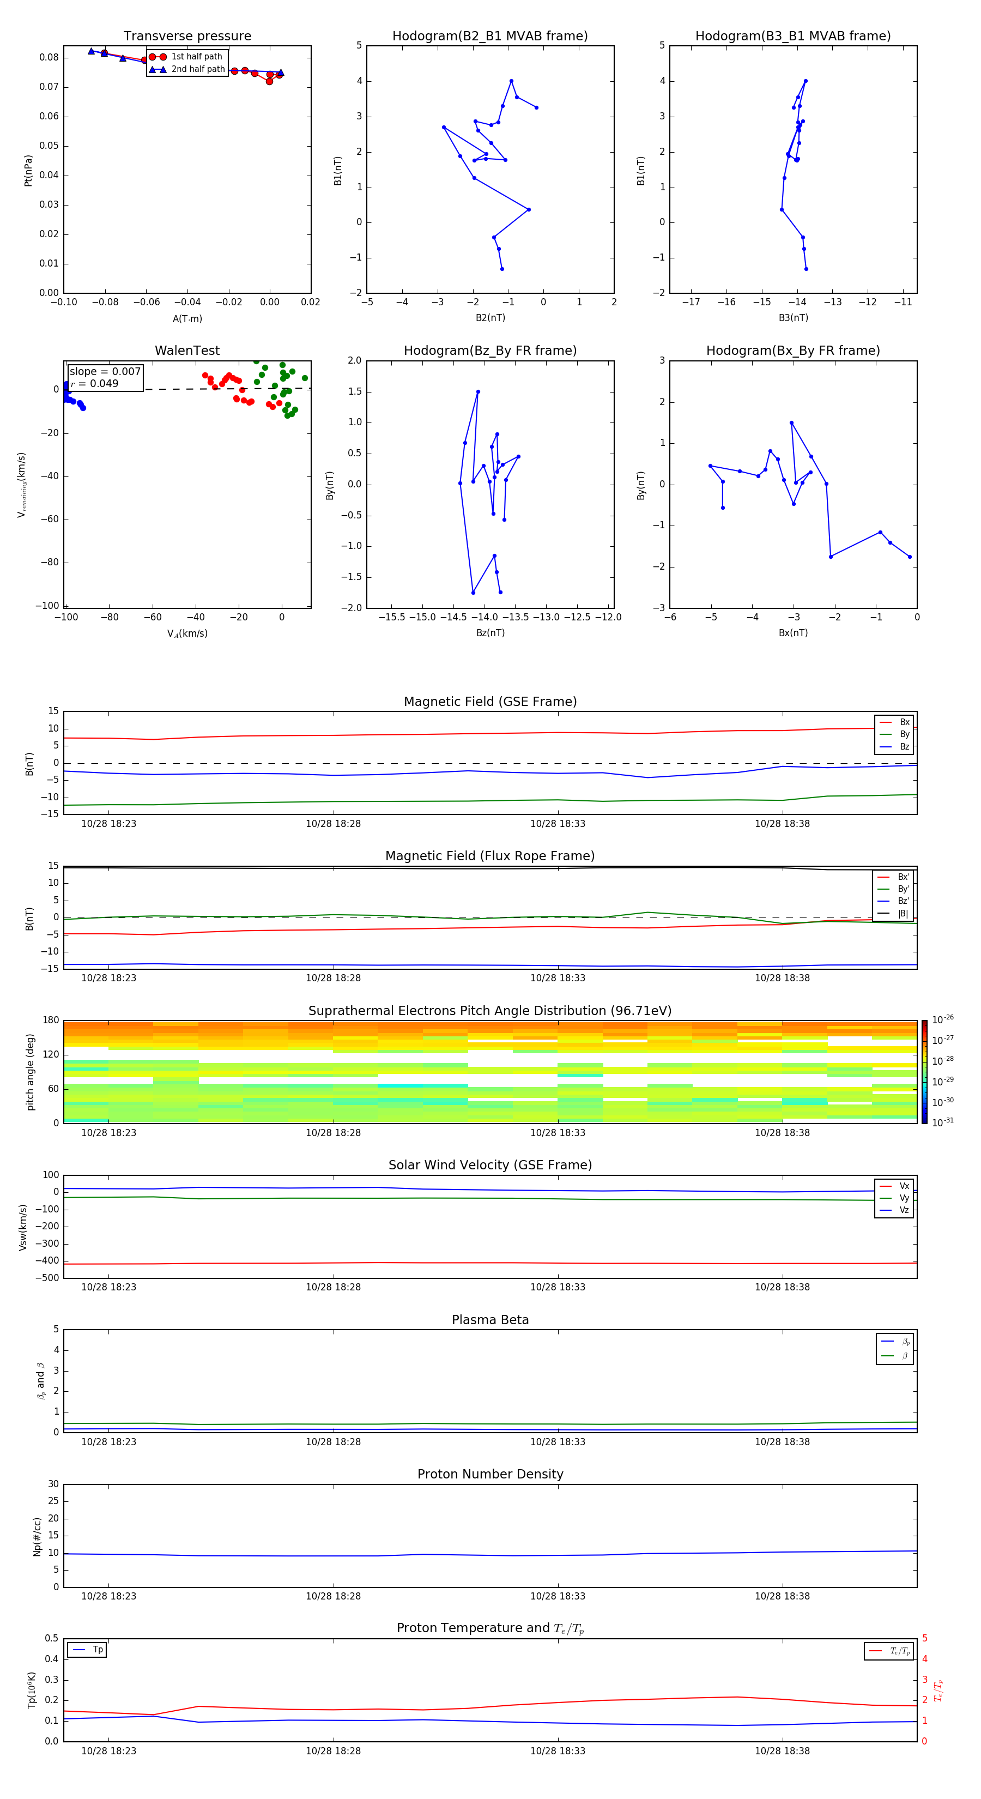Click the 'WalenTest' plot title
Image resolution: width=981 pixels, height=1799 pixels.
[x=187, y=351]
